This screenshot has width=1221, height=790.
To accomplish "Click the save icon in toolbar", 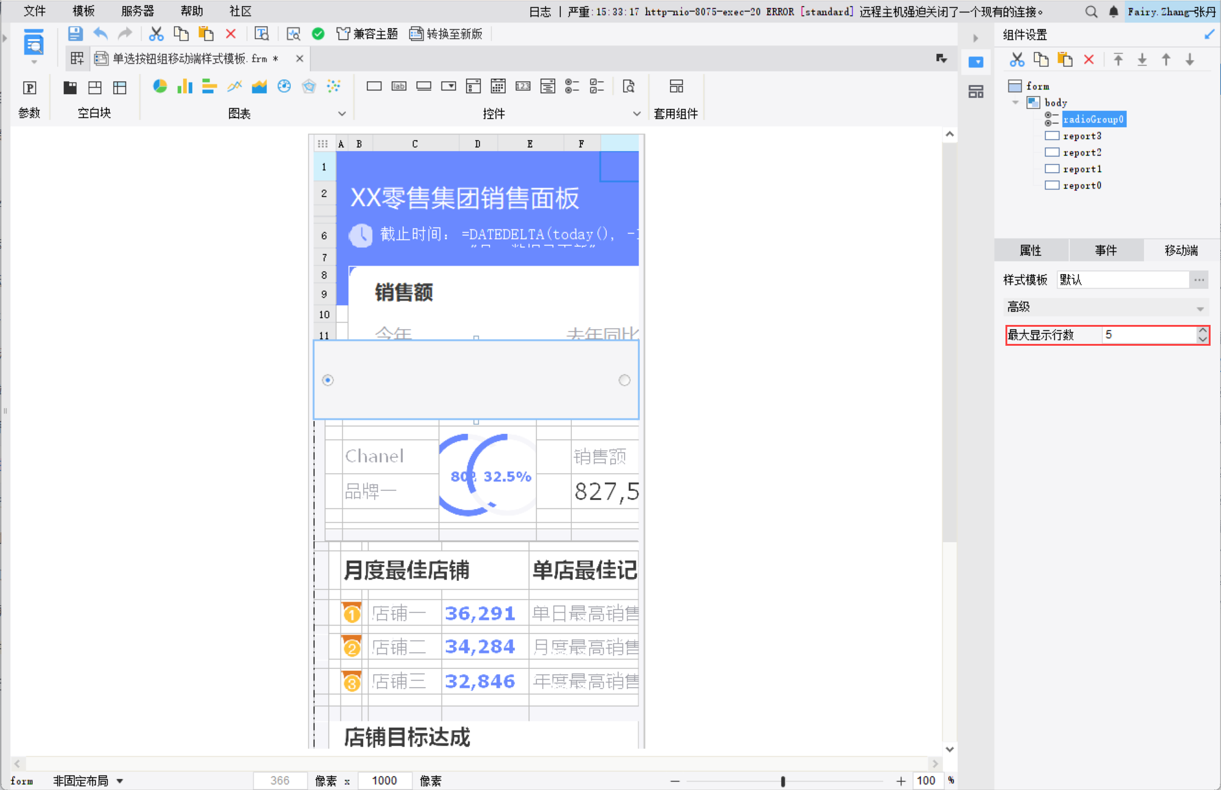I will pyautogui.click(x=75, y=34).
